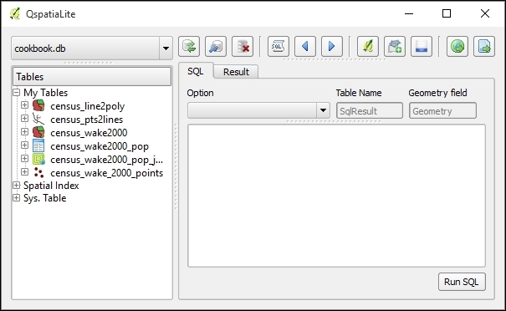
Task: Expand the Spatial Index tree node
Action: [16, 186]
